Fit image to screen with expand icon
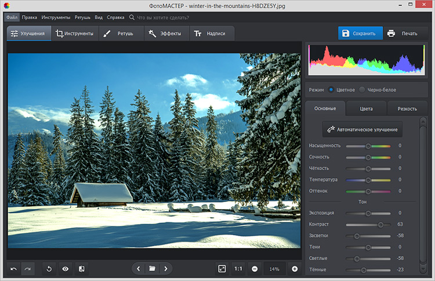This screenshot has width=435, height=281. [x=222, y=269]
